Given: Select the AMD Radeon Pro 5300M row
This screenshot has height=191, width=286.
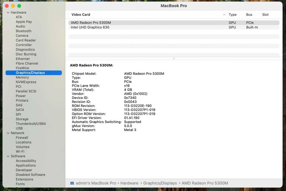Looking at the screenshot, I should (x=174, y=23).
